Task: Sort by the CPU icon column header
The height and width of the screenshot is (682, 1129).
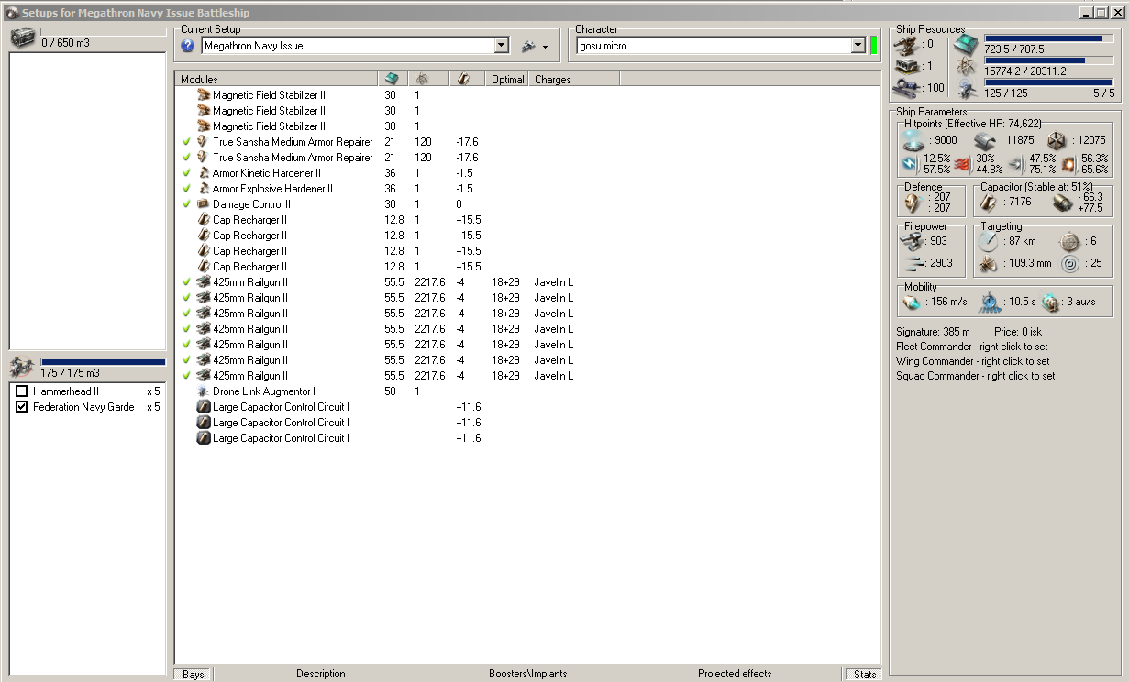Action: coord(391,80)
